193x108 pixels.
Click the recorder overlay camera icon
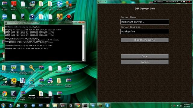click(x=184, y=2)
